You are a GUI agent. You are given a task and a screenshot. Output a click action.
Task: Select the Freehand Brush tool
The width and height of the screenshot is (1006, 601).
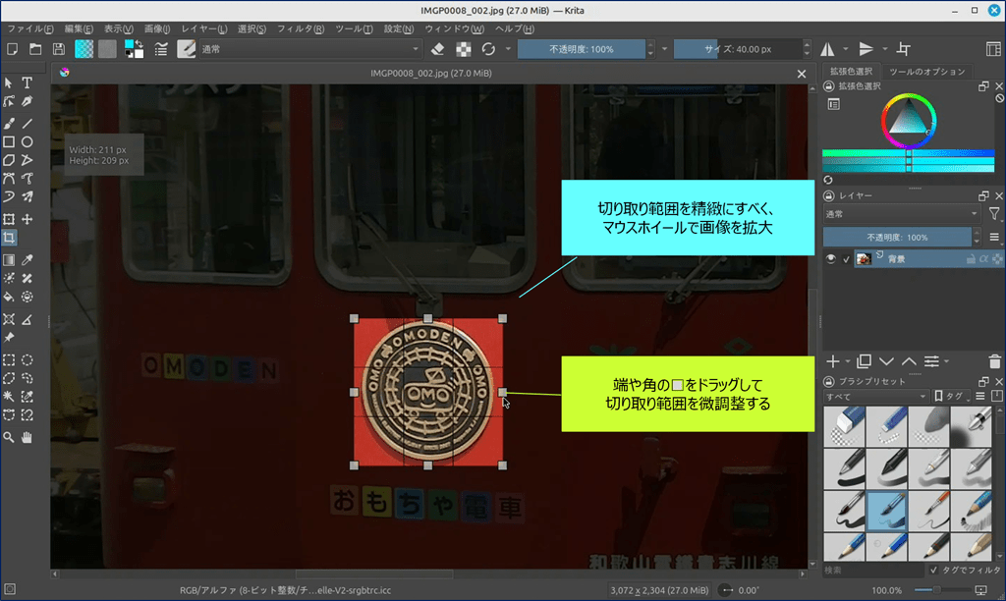[9, 124]
